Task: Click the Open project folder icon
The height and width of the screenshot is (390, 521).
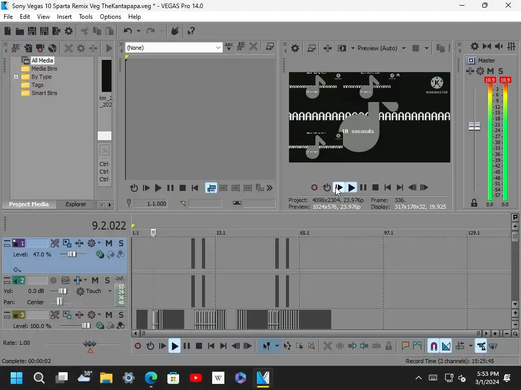Action: (20, 31)
